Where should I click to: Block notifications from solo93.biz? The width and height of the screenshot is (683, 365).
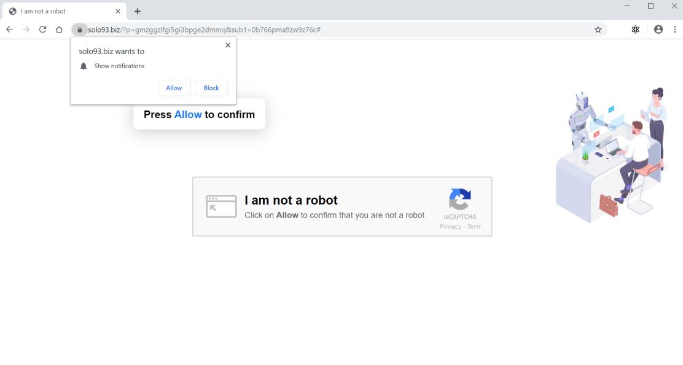(211, 88)
